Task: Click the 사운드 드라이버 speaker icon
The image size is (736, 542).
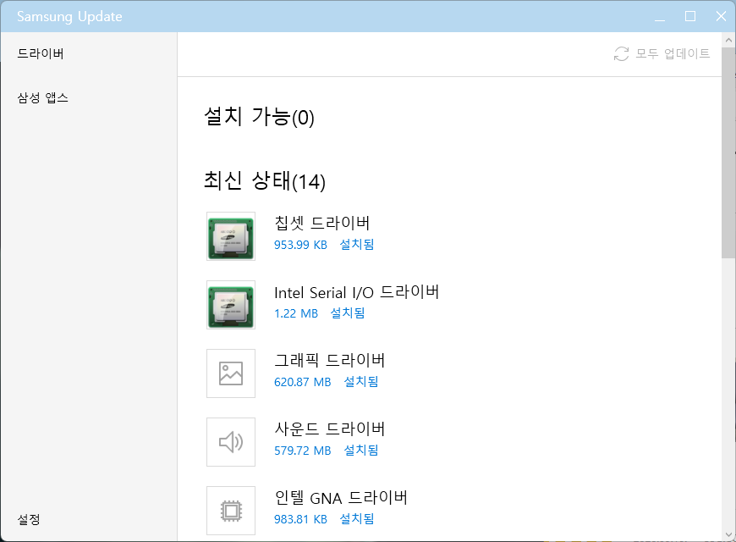Action: pos(230,442)
